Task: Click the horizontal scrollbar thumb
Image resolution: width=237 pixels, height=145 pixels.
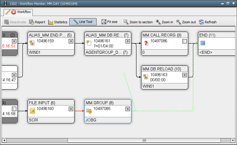Action: click(144, 140)
